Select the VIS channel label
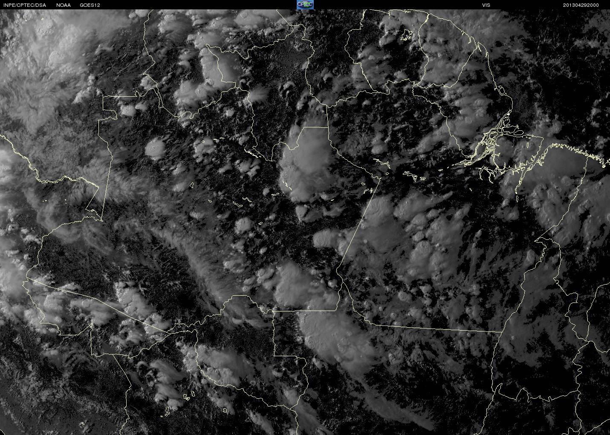The image size is (610, 435). point(486,5)
